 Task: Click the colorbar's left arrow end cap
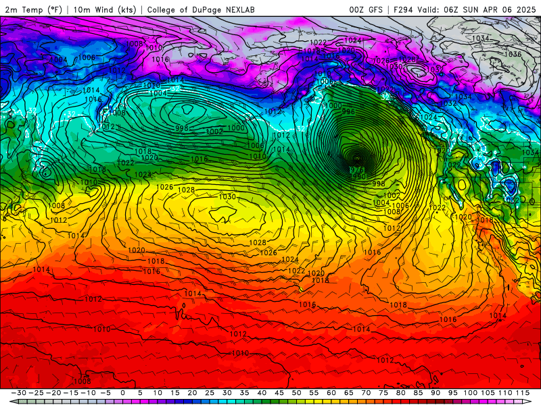tap(14, 402)
